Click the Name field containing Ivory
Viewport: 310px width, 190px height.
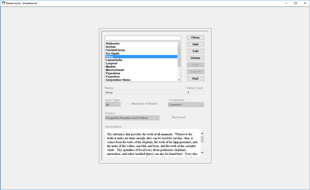143,93
